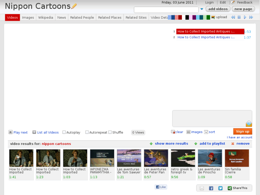Enable the Autorepeat checkbox
The width and height of the screenshot is (260, 195).
(87, 132)
